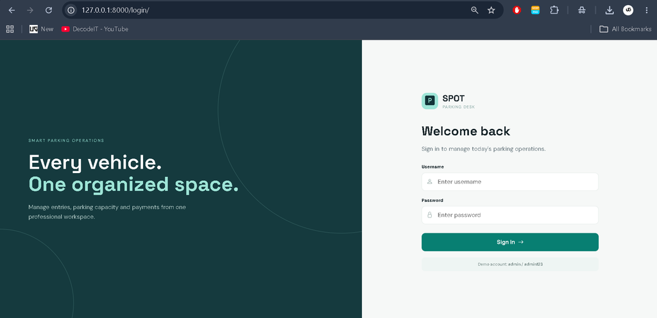657x318 pixels.
Task: Click the Password label
Action: pyautogui.click(x=432, y=200)
